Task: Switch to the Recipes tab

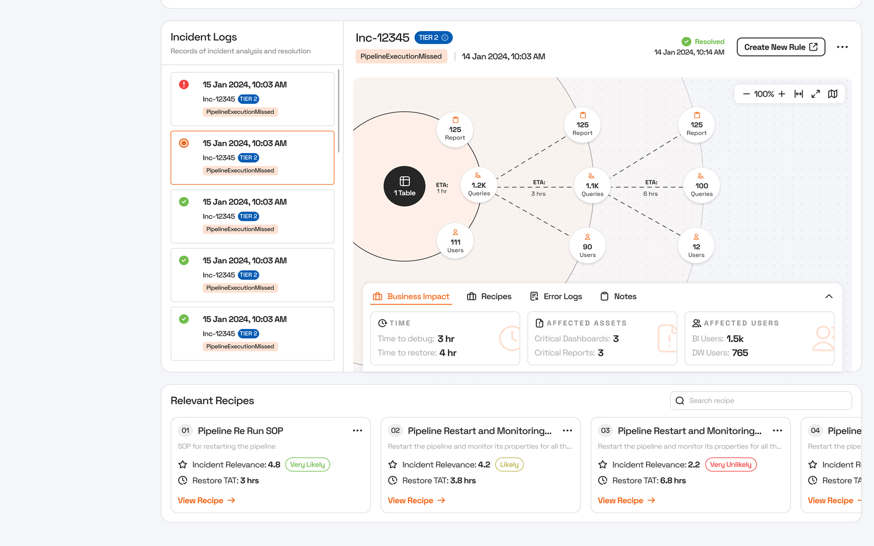Action: (x=489, y=296)
